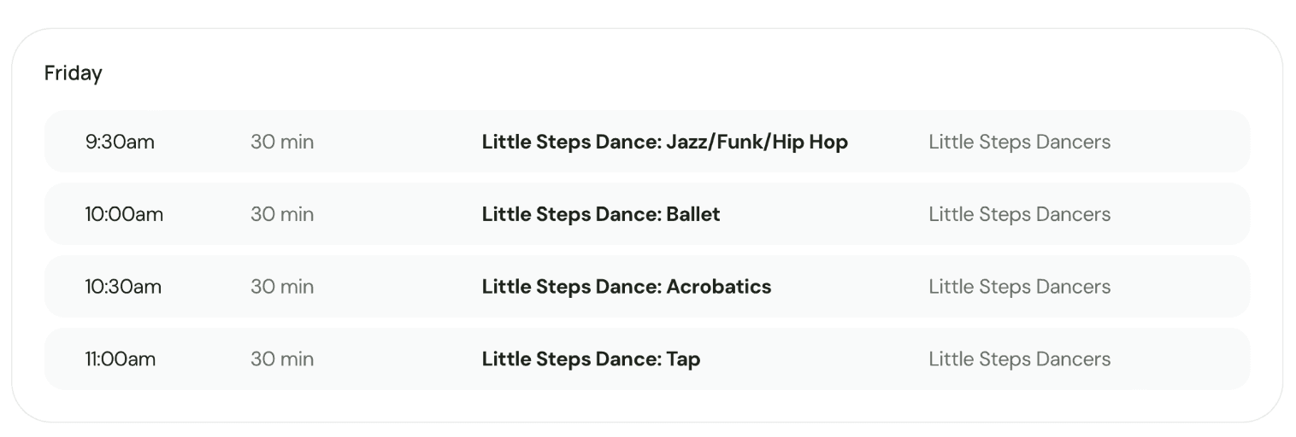Click the 9:30am time label
The image size is (1296, 437).
120,142
